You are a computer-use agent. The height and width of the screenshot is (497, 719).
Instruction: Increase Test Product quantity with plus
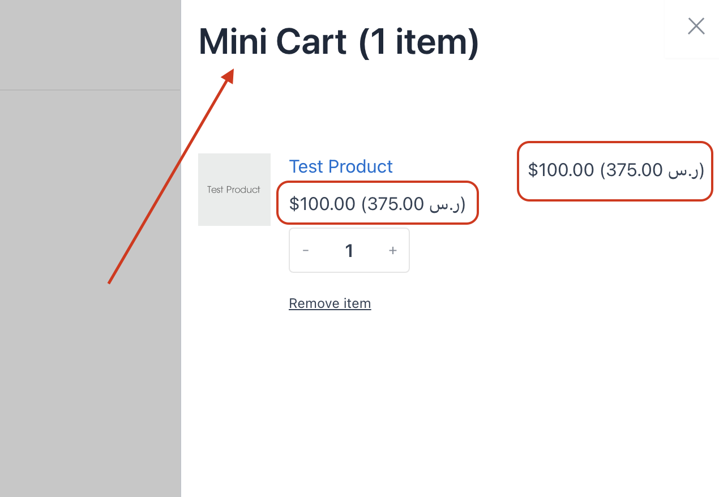coord(392,250)
